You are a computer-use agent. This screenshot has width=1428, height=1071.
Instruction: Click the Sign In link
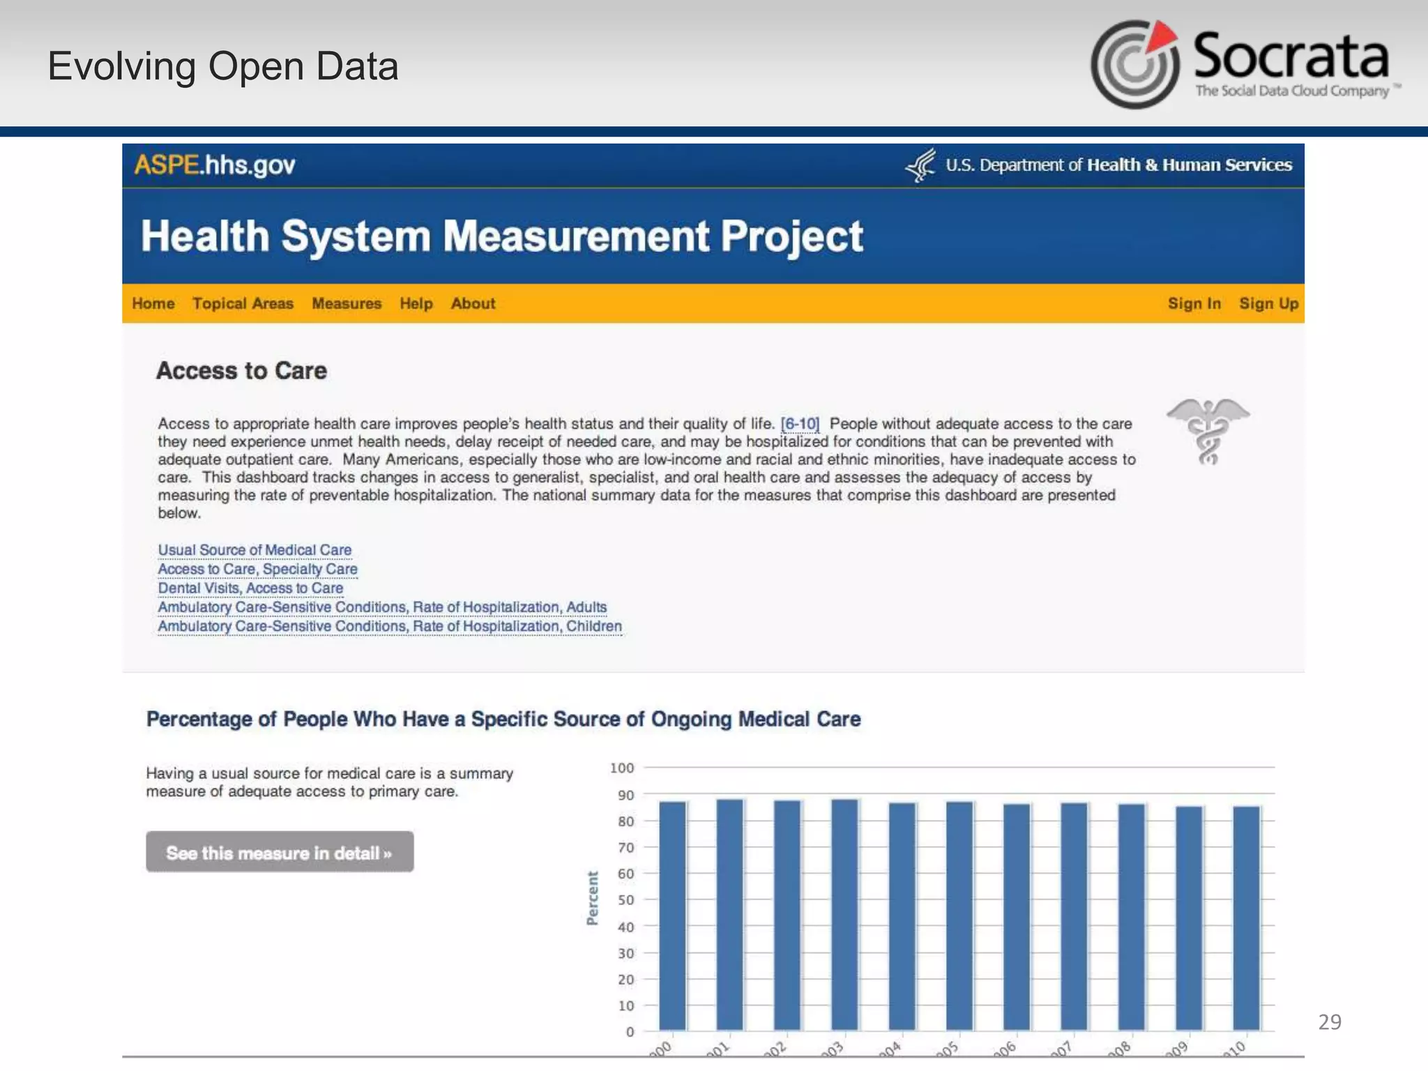click(x=1194, y=303)
